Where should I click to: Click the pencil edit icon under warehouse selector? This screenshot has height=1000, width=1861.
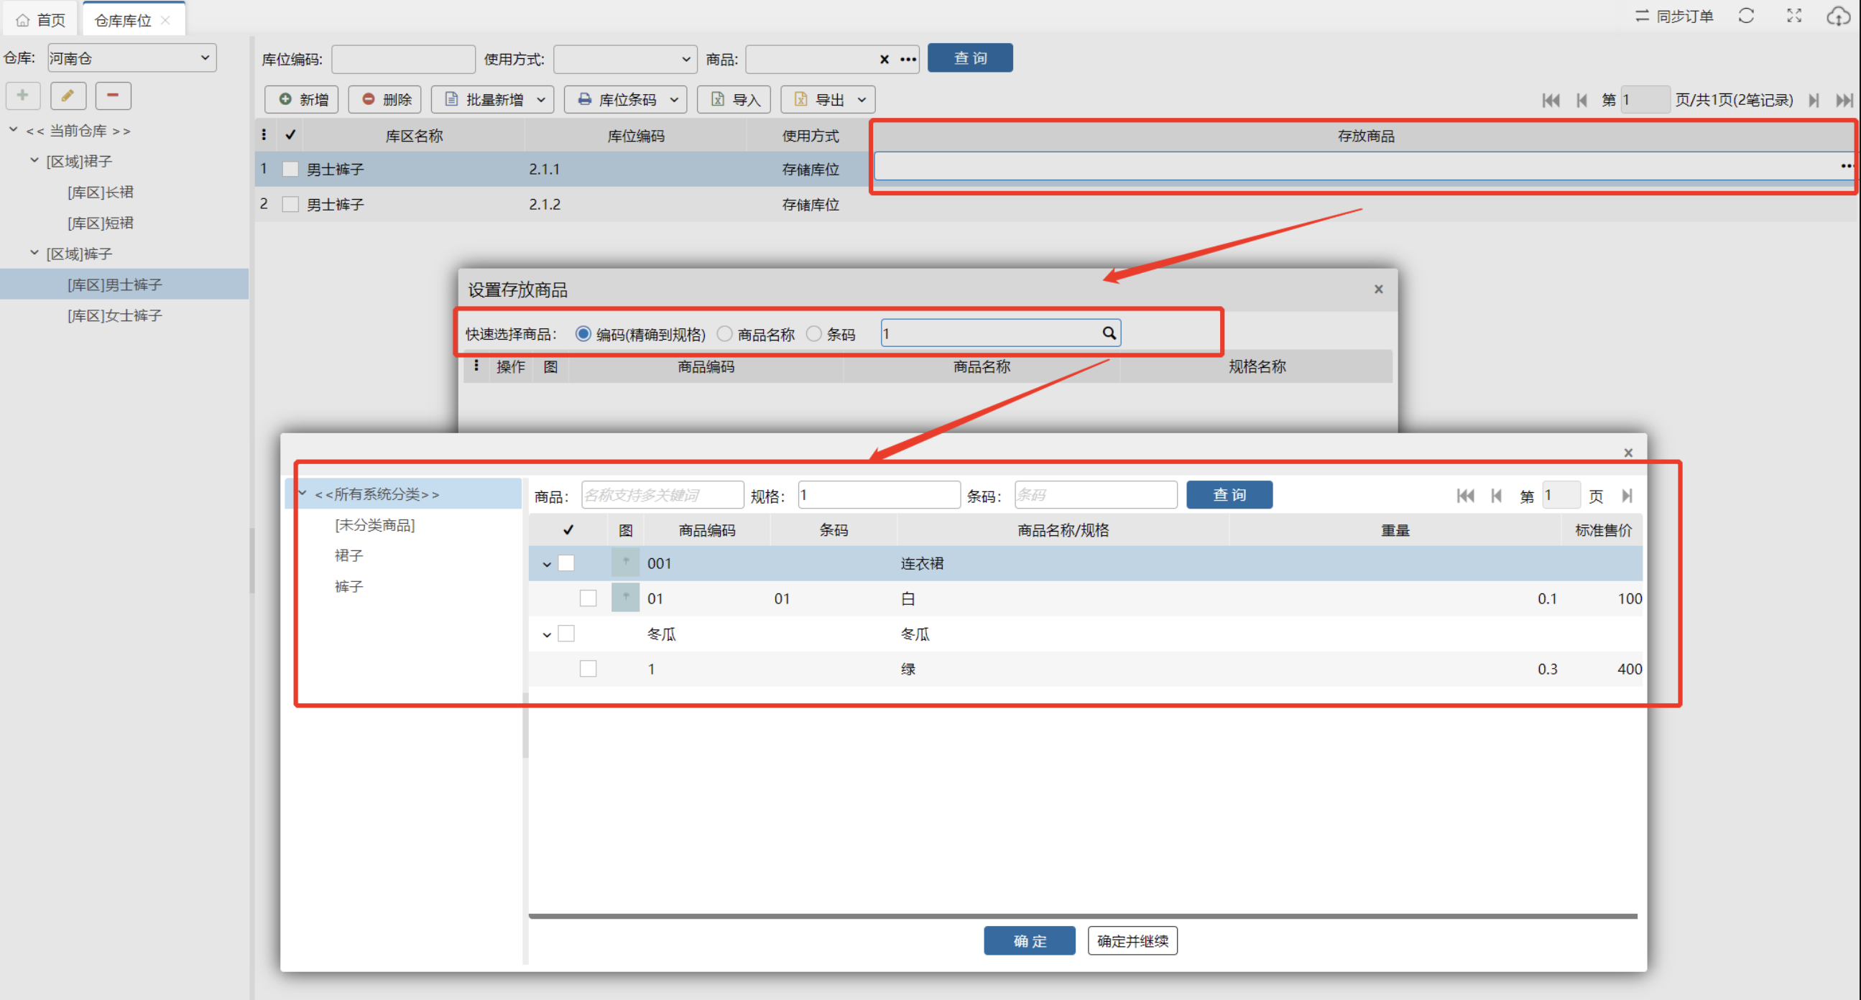[x=68, y=96]
